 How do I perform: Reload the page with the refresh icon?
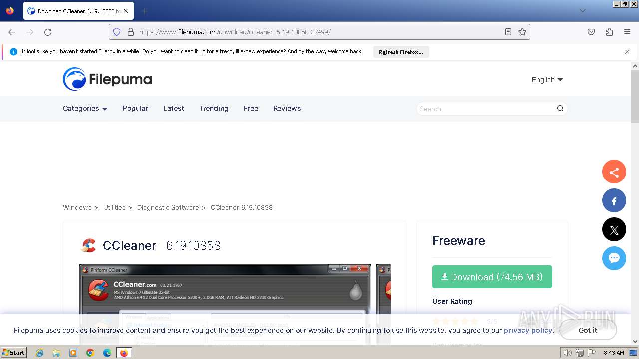click(48, 32)
